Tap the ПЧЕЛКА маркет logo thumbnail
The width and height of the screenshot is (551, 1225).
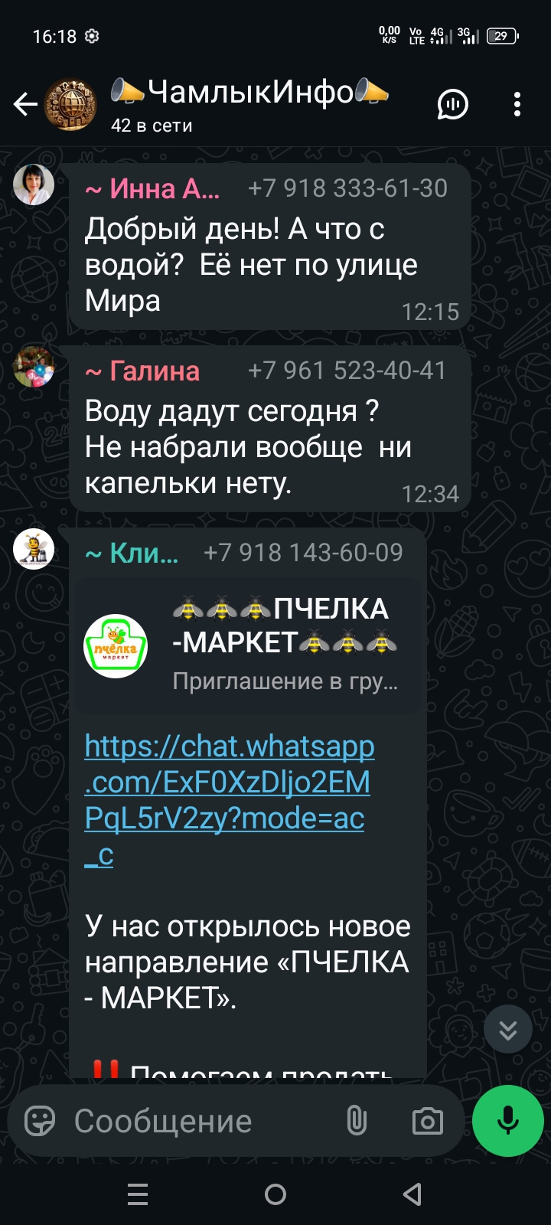(x=116, y=647)
